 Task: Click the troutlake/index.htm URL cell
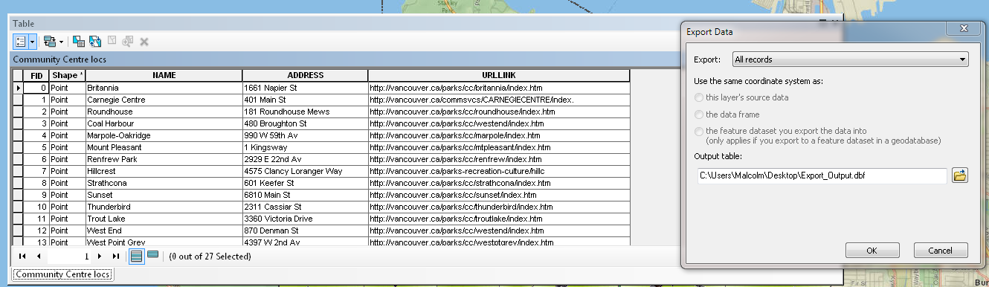coord(499,219)
